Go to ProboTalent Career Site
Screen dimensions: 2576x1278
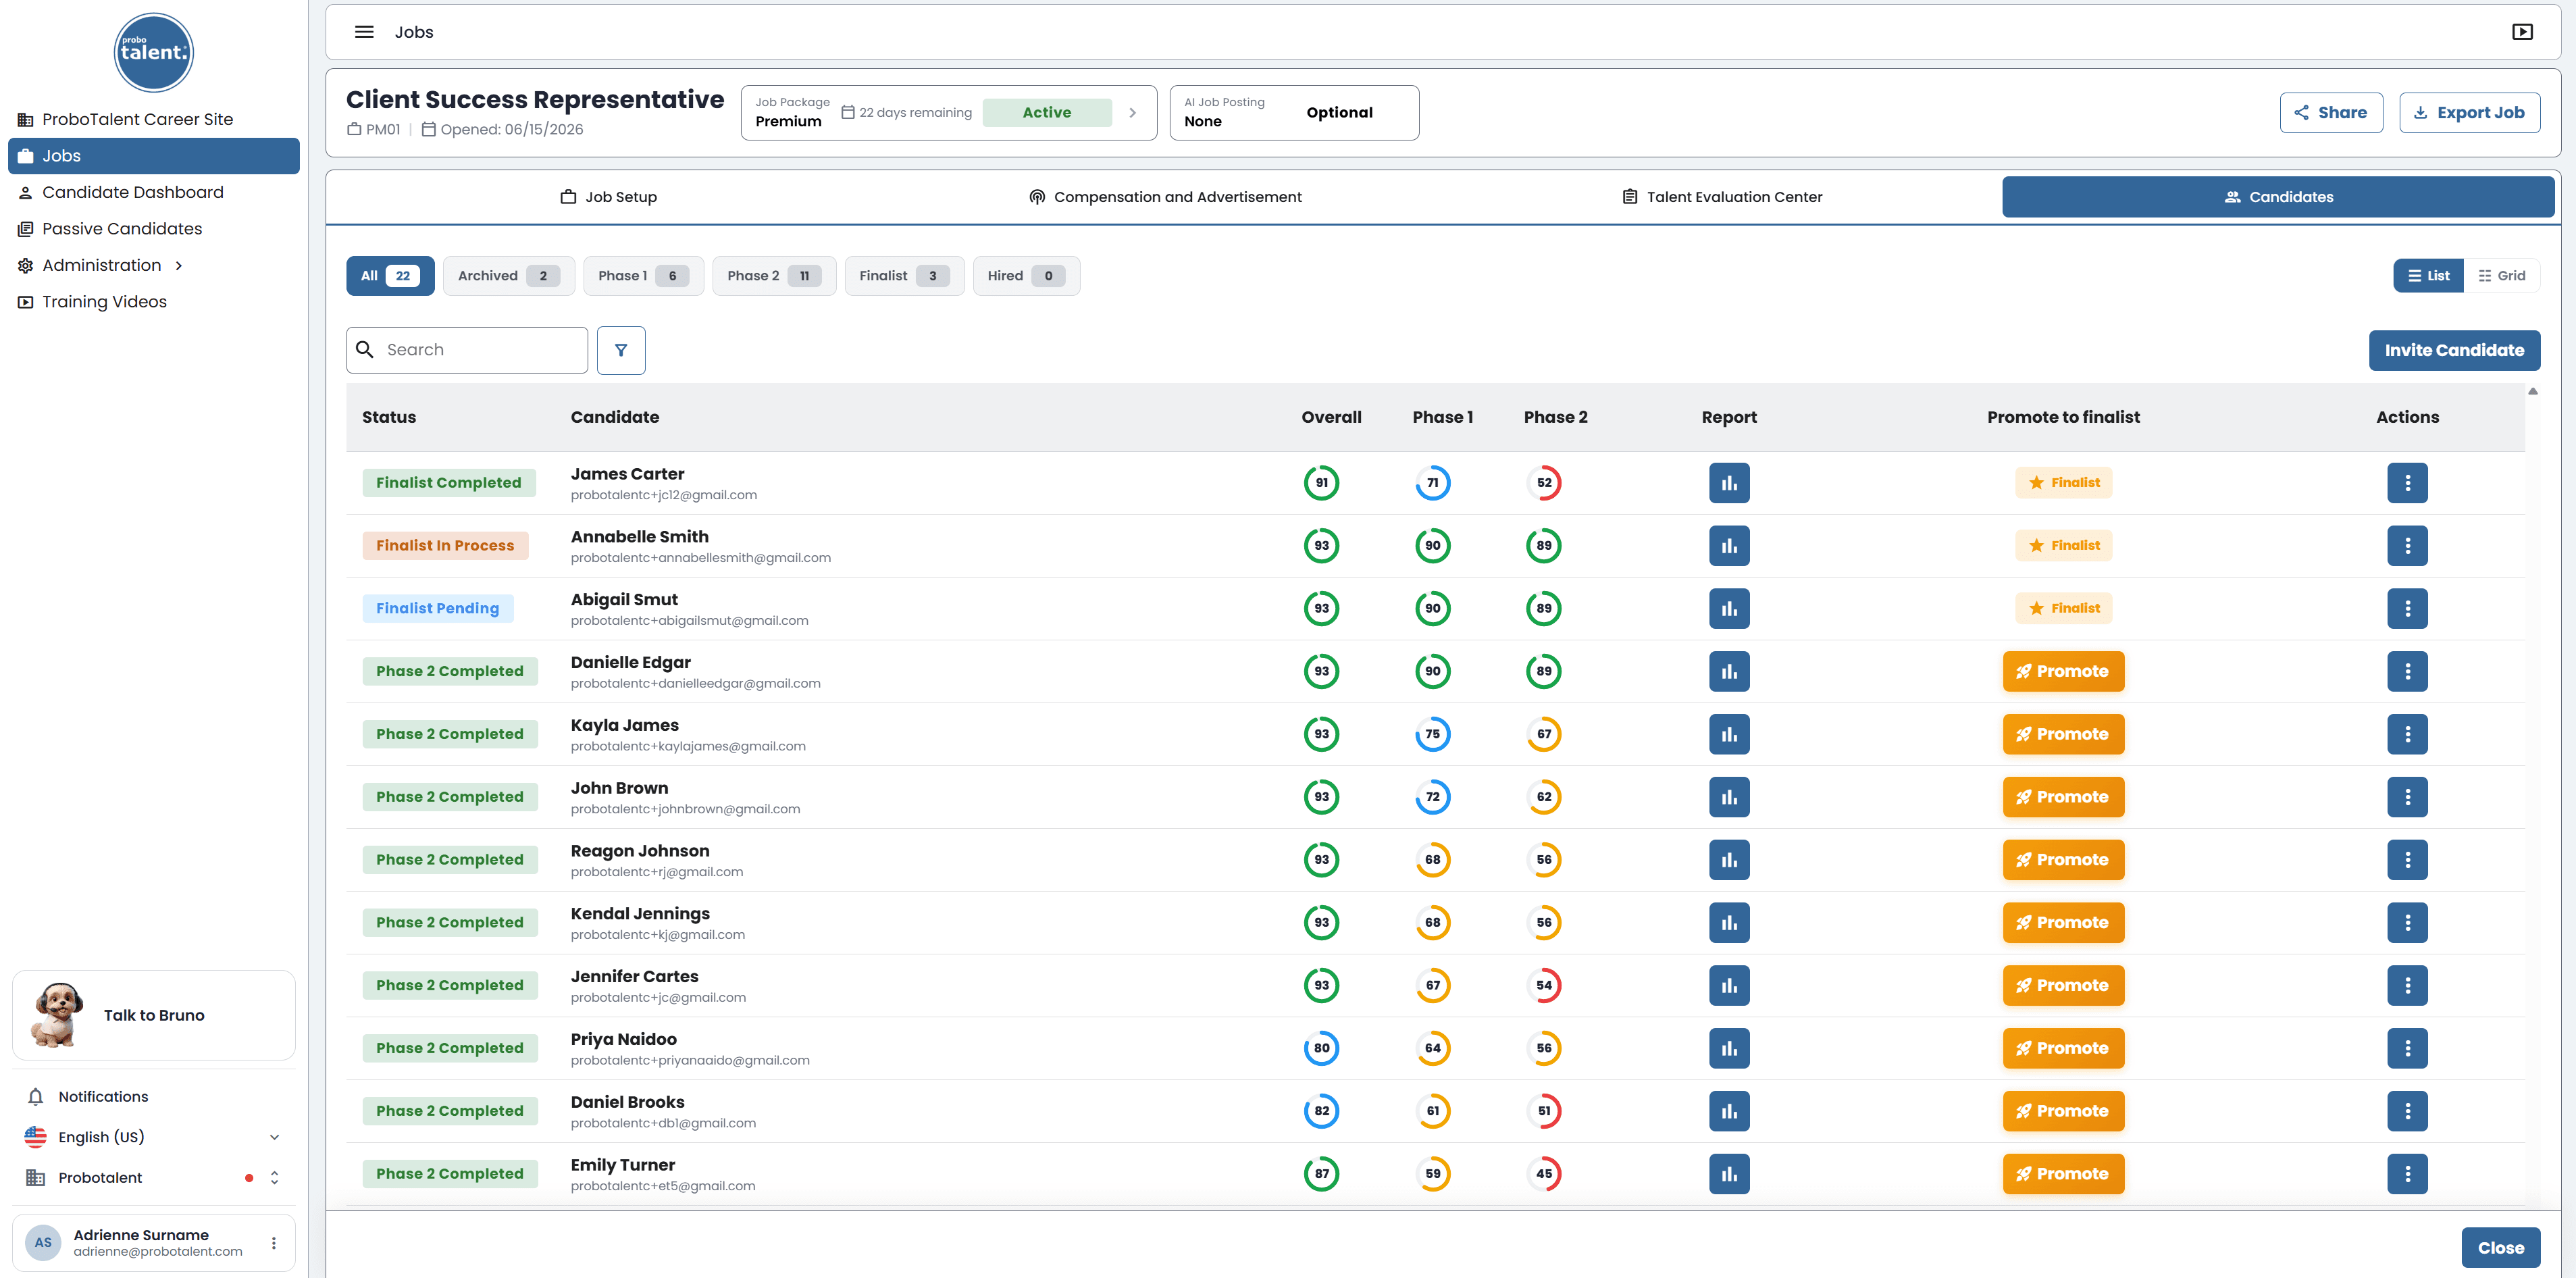tap(154, 119)
